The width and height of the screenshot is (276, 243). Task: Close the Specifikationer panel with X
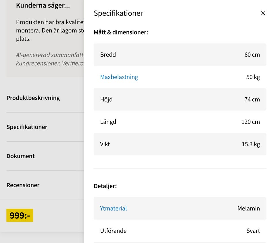[263, 13]
